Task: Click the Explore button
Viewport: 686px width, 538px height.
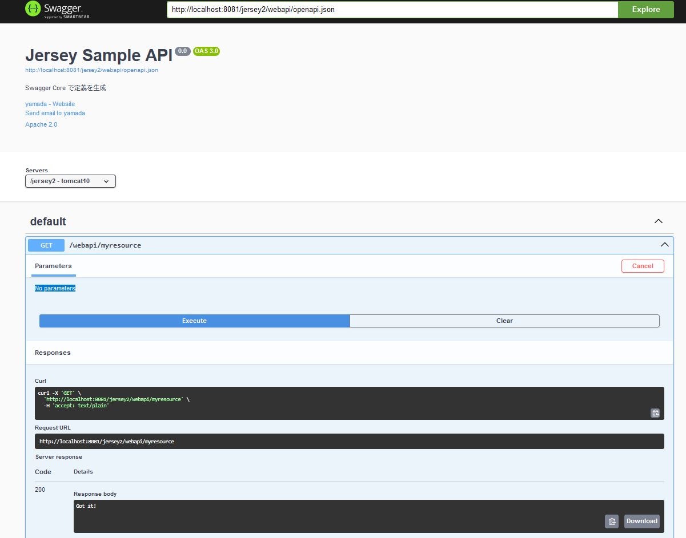Action: (646, 10)
